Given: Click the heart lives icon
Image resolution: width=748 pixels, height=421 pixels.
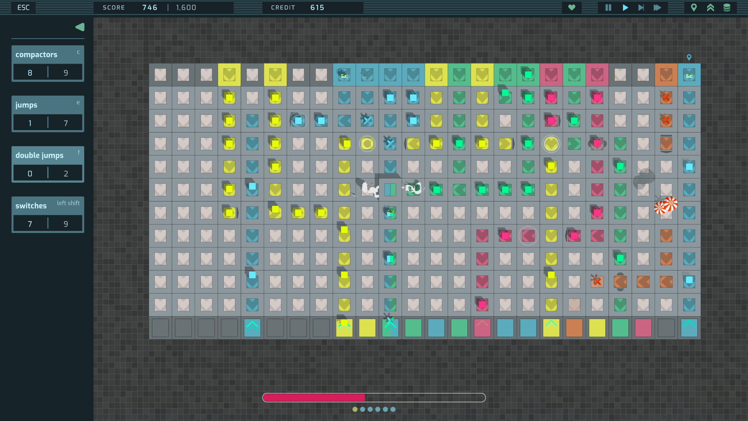Looking at the screenshot, I should (572, 8).
